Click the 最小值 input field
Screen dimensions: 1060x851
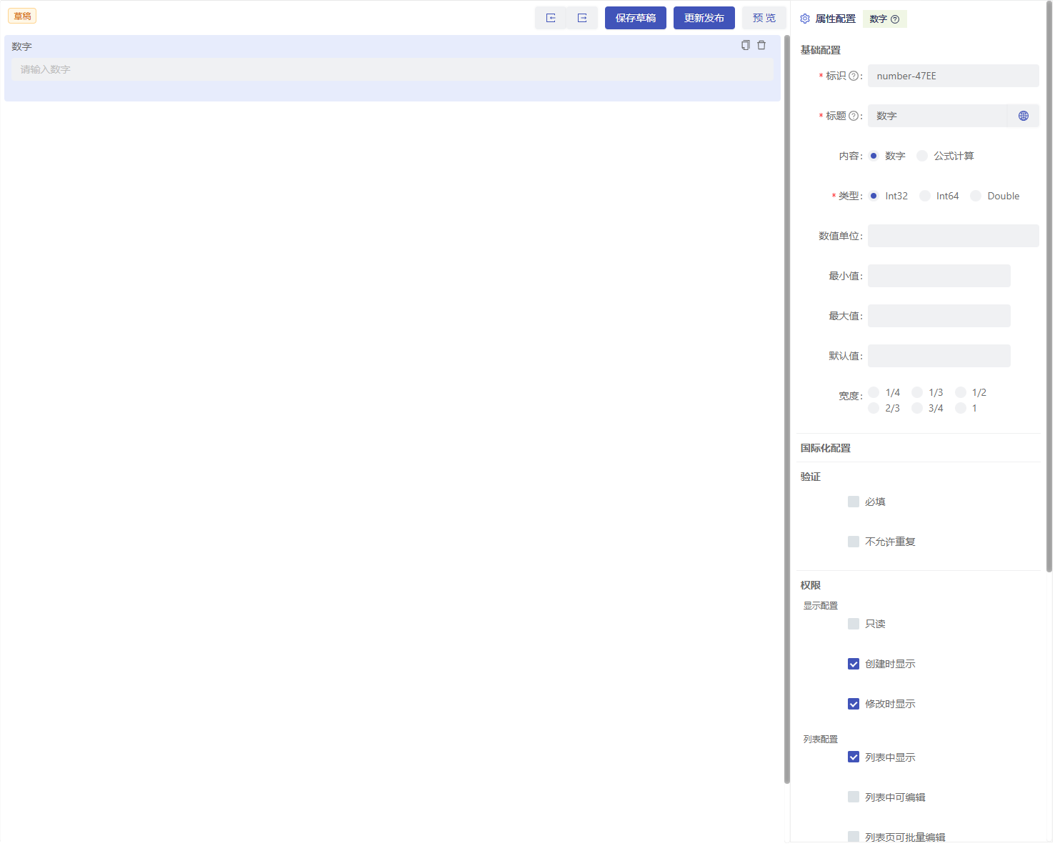[939, 276]
